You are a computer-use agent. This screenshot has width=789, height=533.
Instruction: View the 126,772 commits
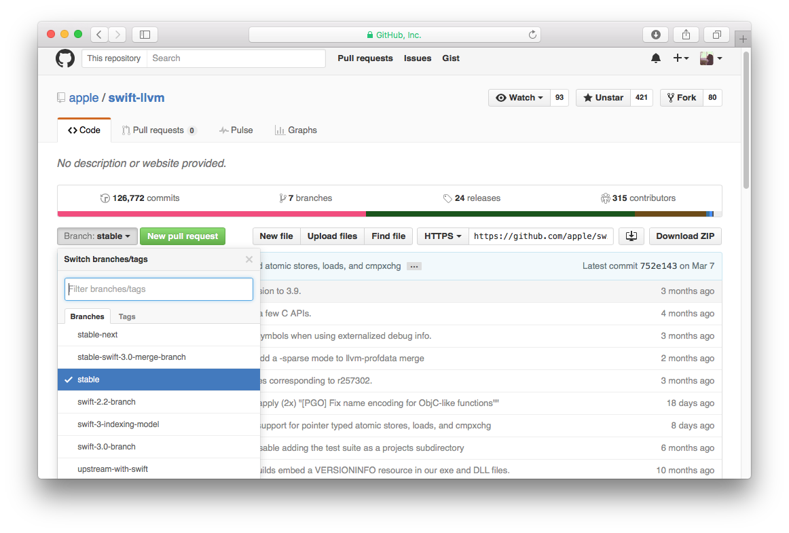point(140,198)
